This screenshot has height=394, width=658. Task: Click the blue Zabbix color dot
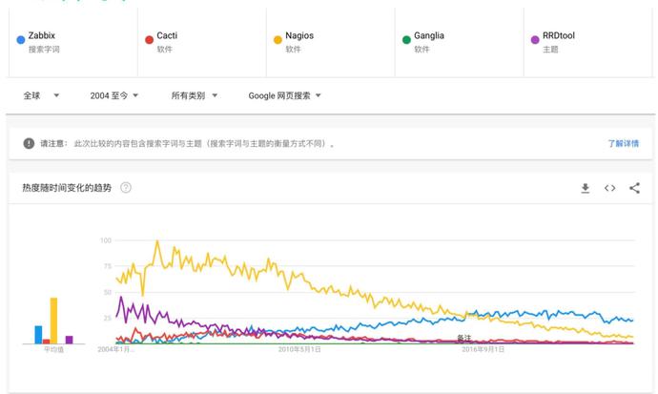[21, 40]
